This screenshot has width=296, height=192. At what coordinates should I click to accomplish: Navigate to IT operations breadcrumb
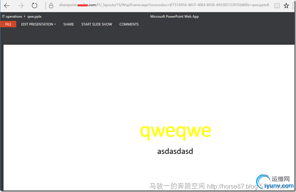12,17
